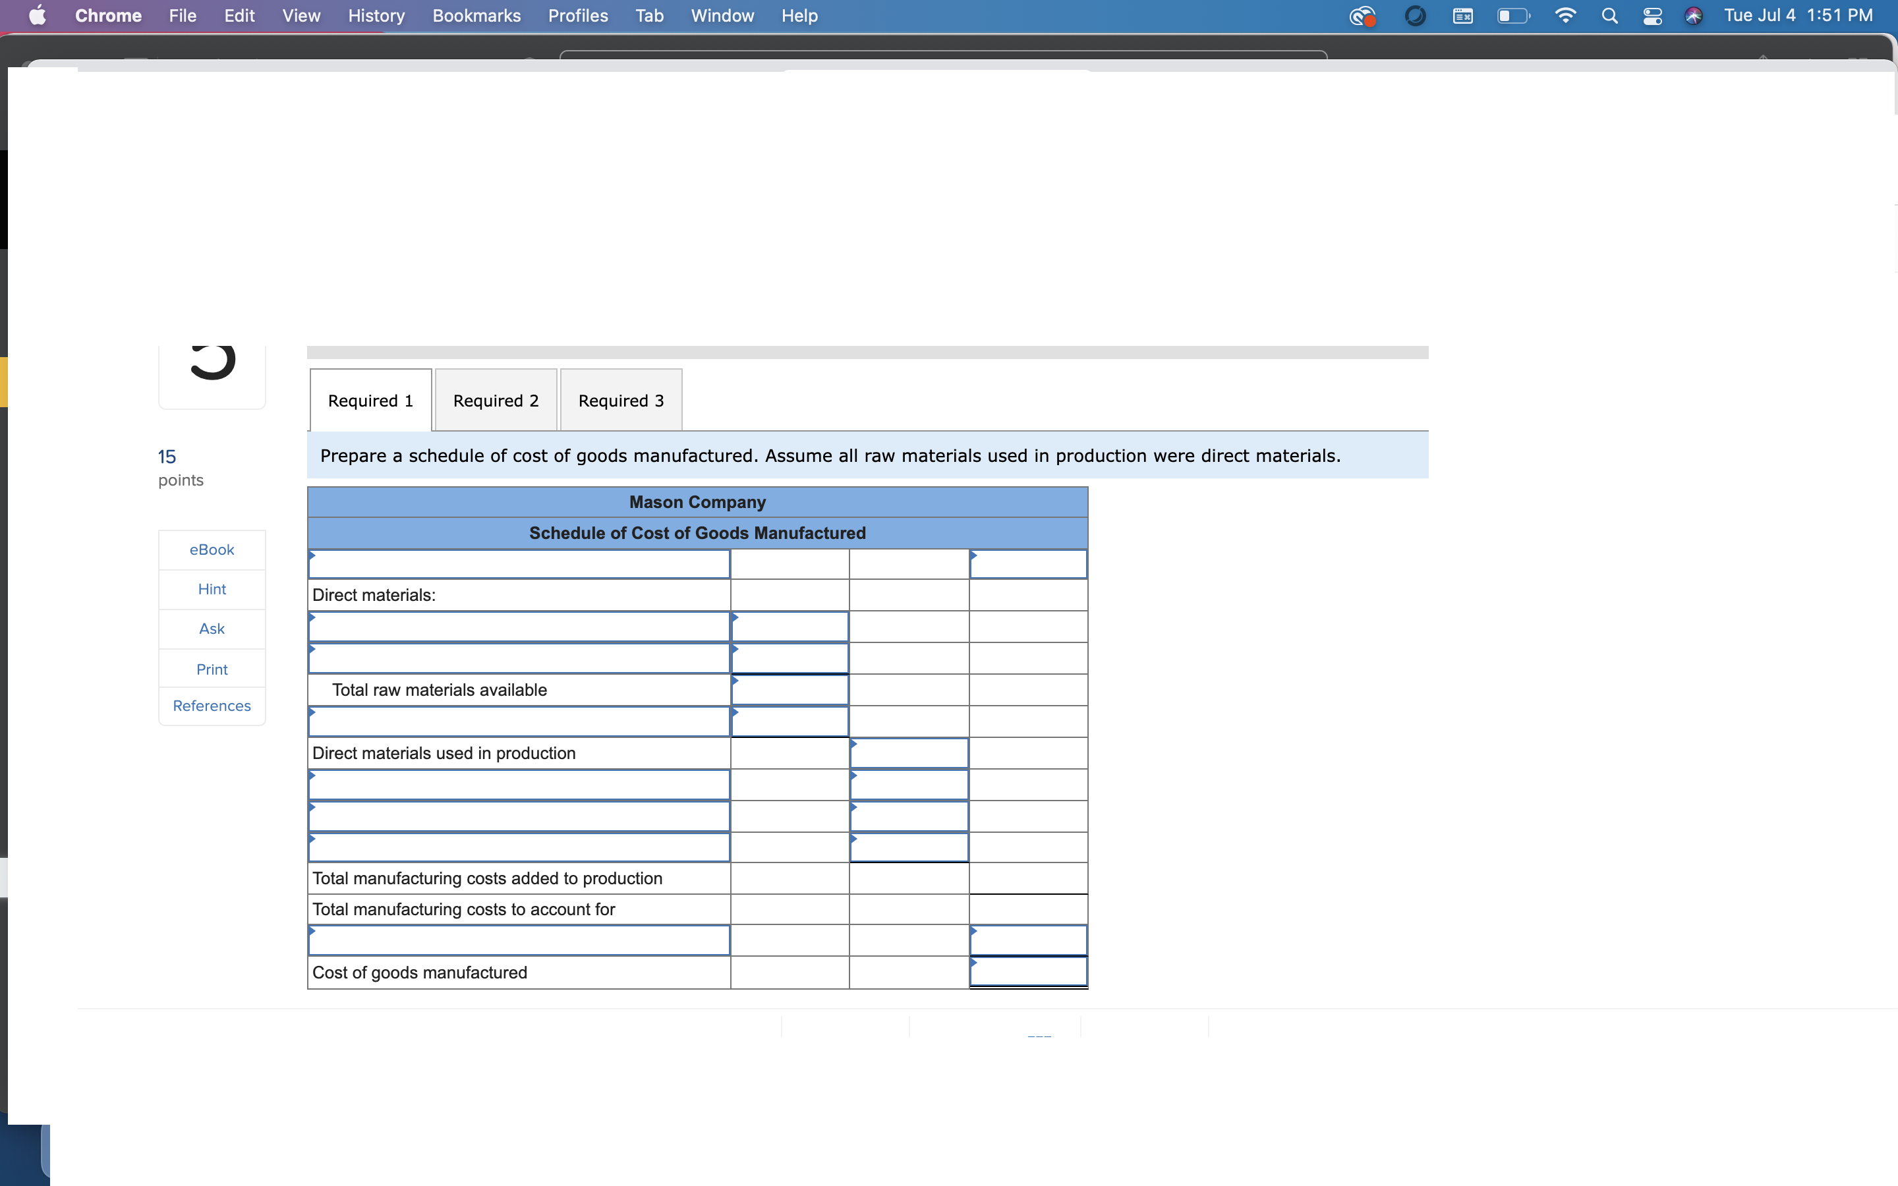Click the Schedule of Cost of Goods Manufactured title
This screenshot has height=1186, width=1898.
point(697,534)
